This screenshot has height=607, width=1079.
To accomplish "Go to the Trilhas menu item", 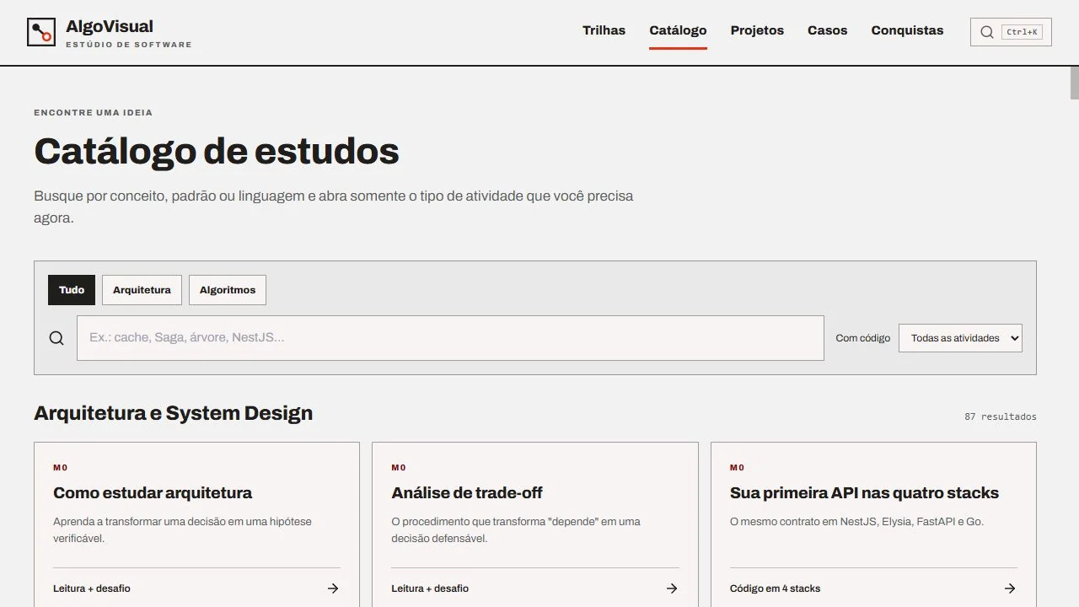I will [x=604, y=30].
